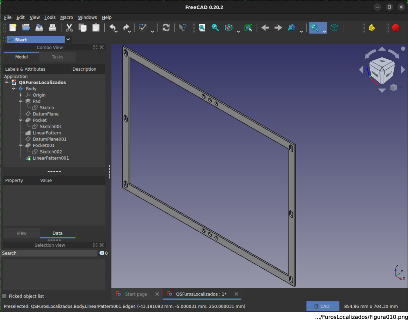Enable the Picked object list checkbox
Screen dimensions: 408x320
tap(4, 296)
